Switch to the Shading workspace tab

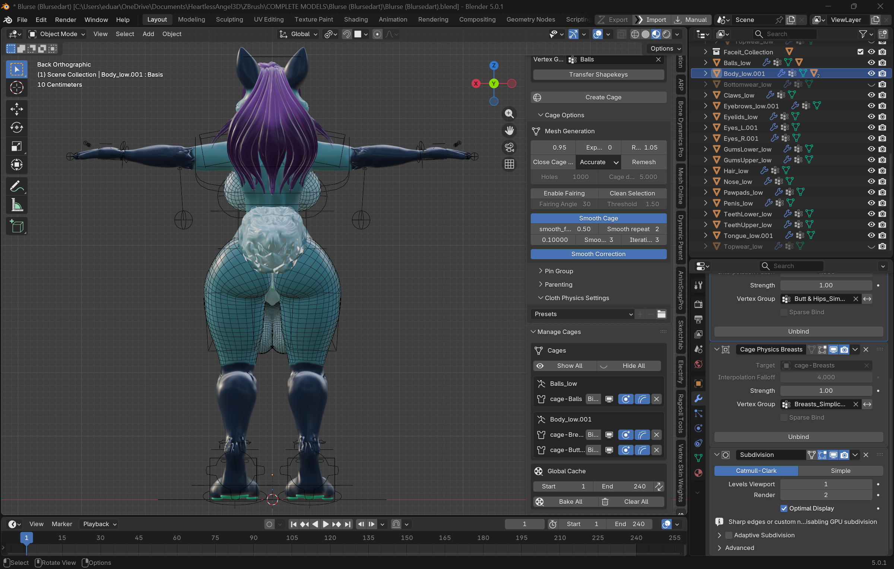[x=356, y=20]
